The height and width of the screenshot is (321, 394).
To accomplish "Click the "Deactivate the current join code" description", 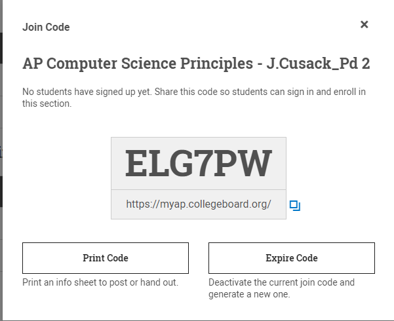I will point(281,282).
